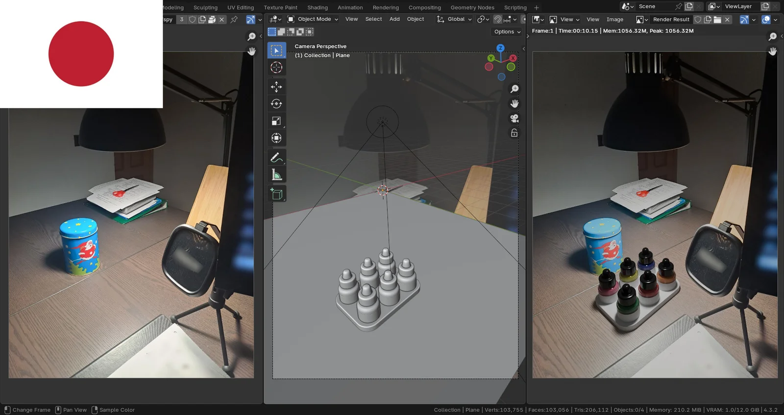Open the Add menu in 3D viewport
The width and height of the screenshot is (784, 415).
(394, 19)
